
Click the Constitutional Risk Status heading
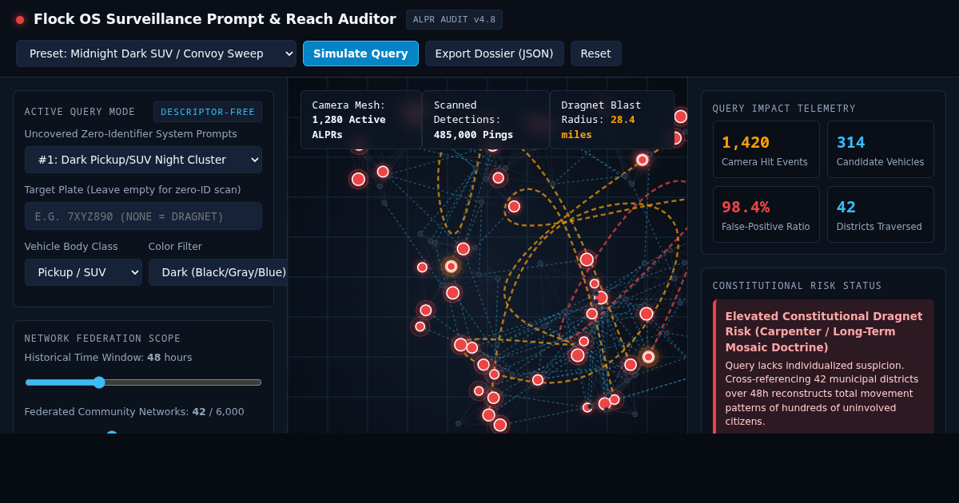tap(797, 286)
